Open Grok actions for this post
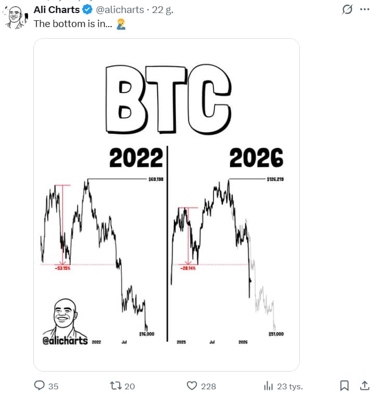 346,9
